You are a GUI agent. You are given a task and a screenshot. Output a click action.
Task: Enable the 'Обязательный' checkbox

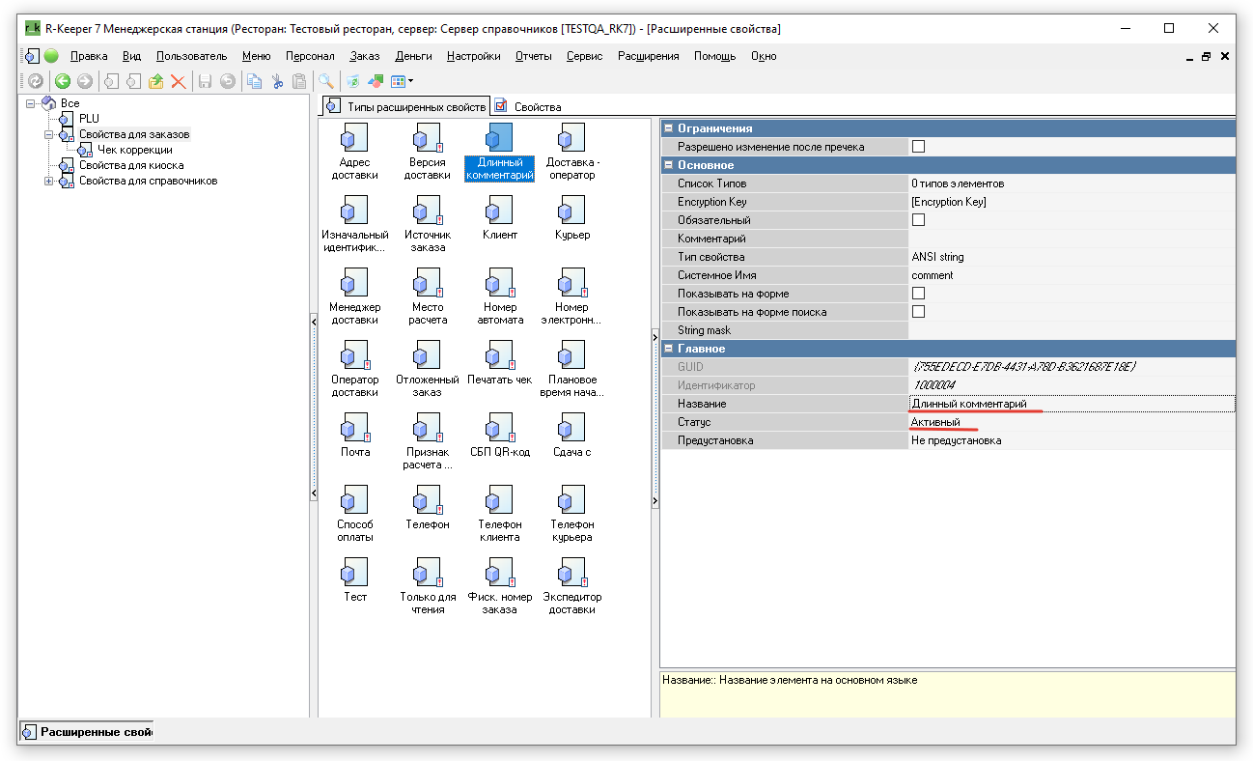[918, 220]
